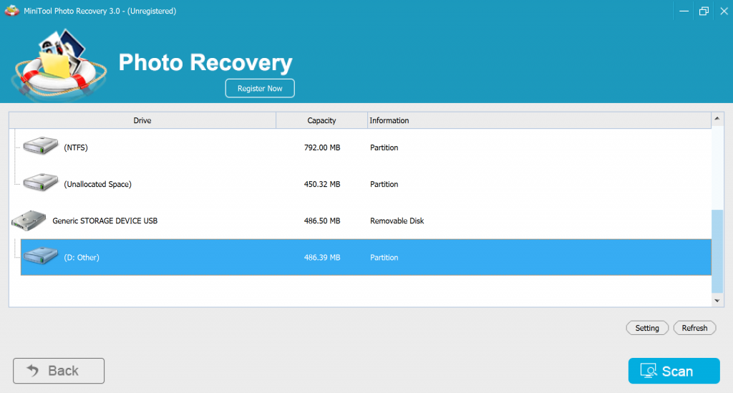Select the (NTFS) partition label
Viewport: 733px width, 393px height.
click(76, 147)
